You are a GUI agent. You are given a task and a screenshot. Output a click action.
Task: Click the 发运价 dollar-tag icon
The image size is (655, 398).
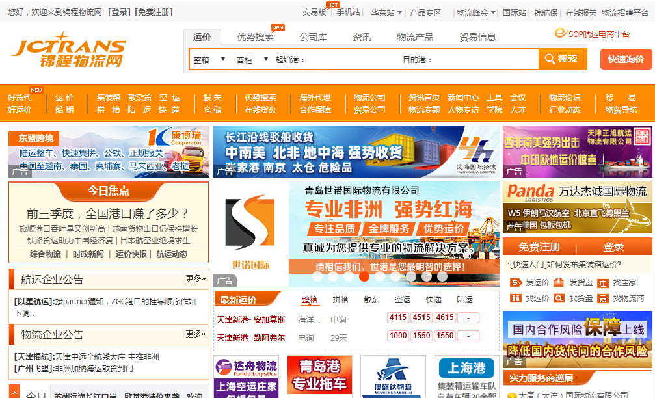point(515,282)
